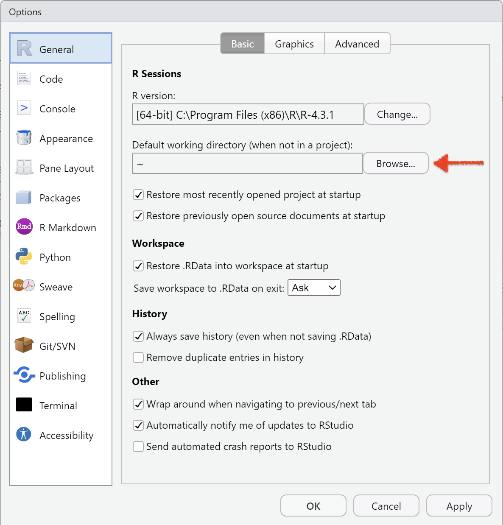
Task: Toggle Restore previously open source documents
Action: (138, 216)
